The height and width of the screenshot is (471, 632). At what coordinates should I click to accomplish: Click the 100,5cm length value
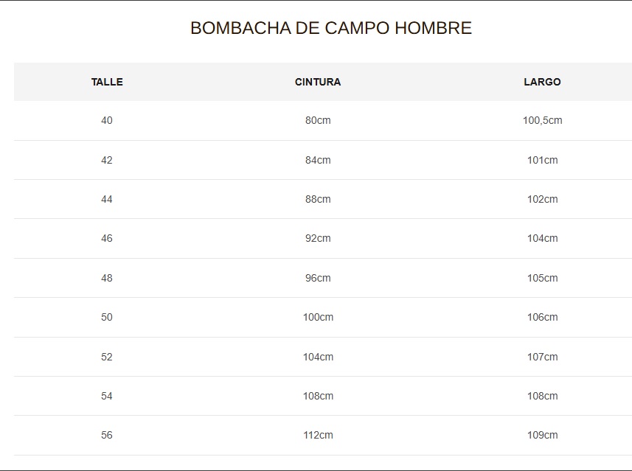coord(542,120)
